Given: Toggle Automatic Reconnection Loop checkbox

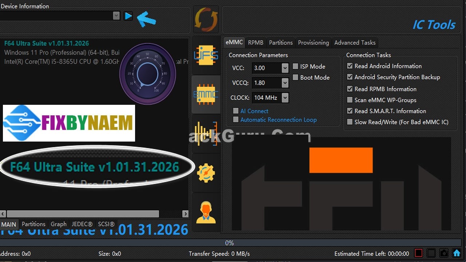Looking at the screenshot, I should pos(236,120).
